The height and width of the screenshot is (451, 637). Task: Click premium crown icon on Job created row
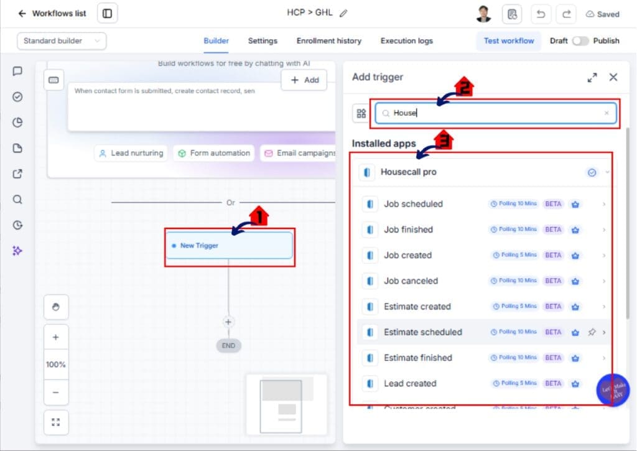575,255
